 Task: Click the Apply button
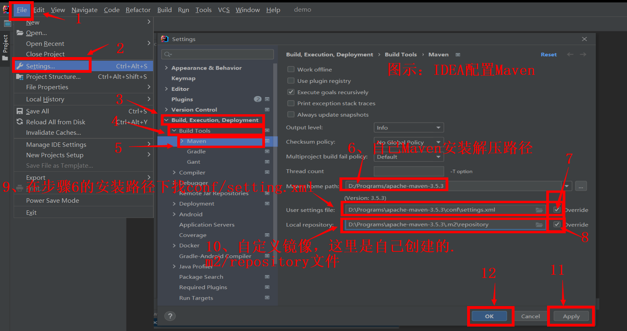[x=571, y=316]
